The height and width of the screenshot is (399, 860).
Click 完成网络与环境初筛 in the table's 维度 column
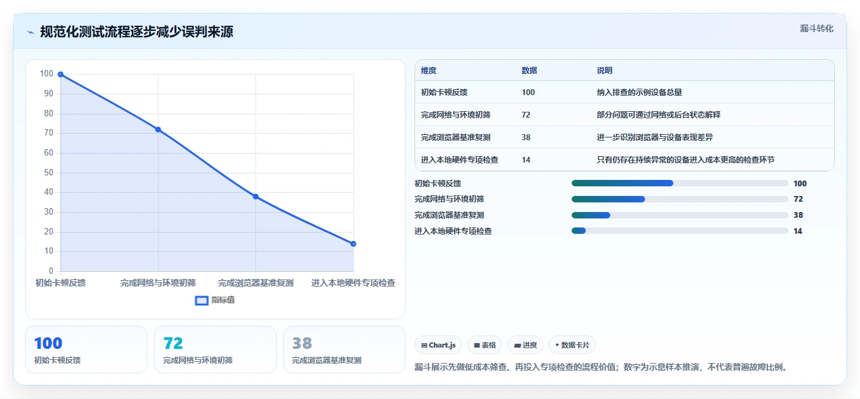coord(456,115)
